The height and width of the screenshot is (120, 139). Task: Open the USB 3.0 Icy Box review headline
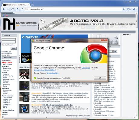(57, 105)
